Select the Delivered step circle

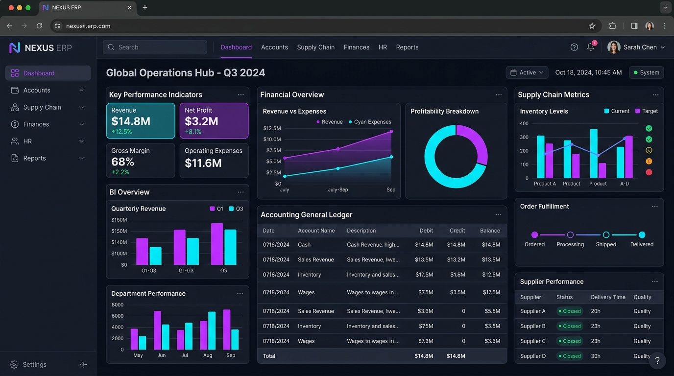(642, 235)
